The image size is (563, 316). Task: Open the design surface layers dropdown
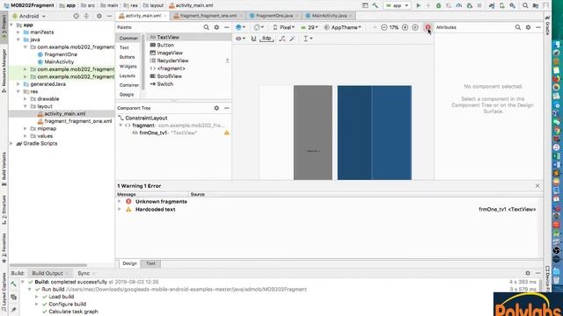(240, 27)
